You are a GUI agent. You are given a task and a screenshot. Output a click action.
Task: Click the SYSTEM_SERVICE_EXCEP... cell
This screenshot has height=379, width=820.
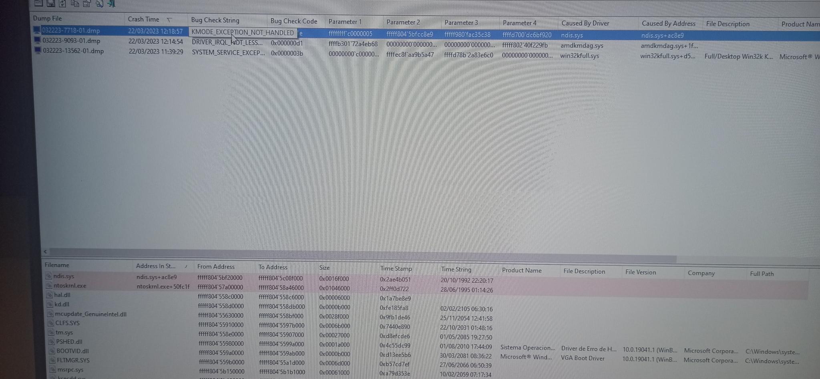(x=228, y=52)
